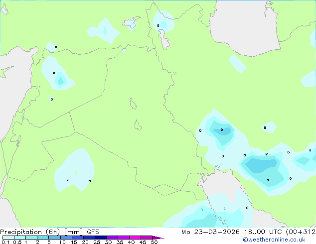Click the '[mm]' unit label
The image size is (316, 244).
pos(73,232)
